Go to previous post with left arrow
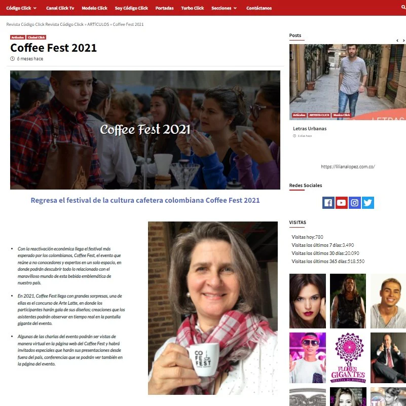 pos(397,41)
